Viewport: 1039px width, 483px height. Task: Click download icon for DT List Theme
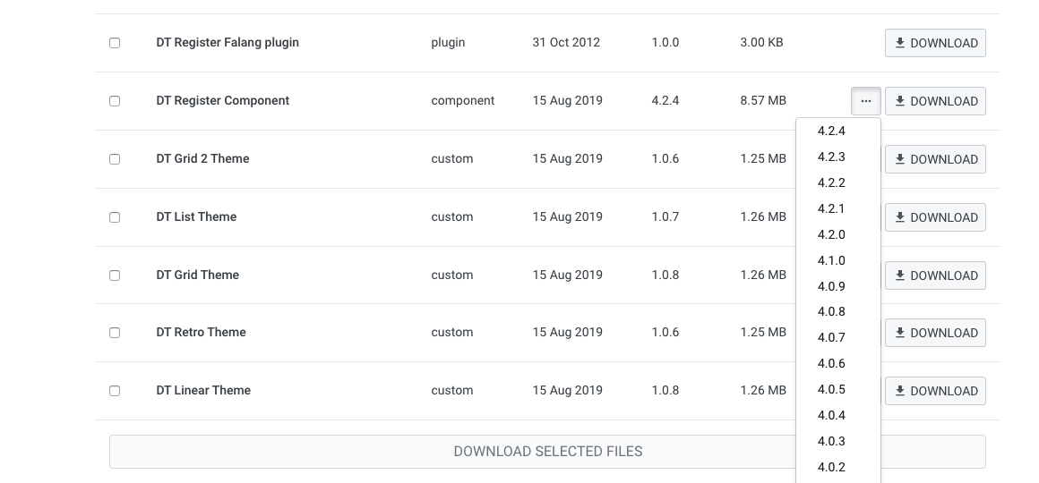900,217
